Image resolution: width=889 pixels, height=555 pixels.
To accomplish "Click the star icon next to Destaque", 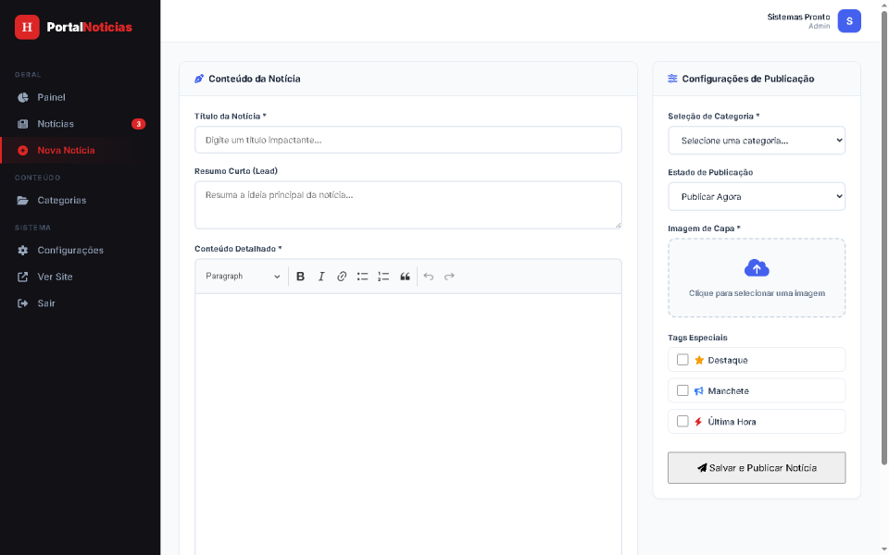I will point(699,360).
